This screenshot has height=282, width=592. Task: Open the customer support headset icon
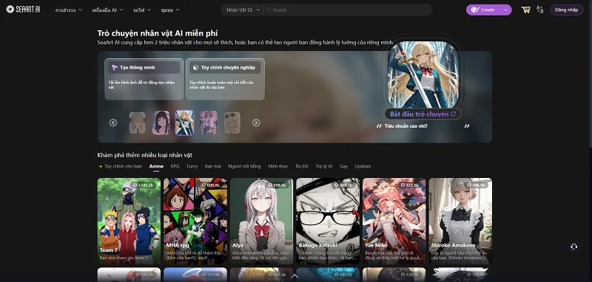(x=574, y=247)
